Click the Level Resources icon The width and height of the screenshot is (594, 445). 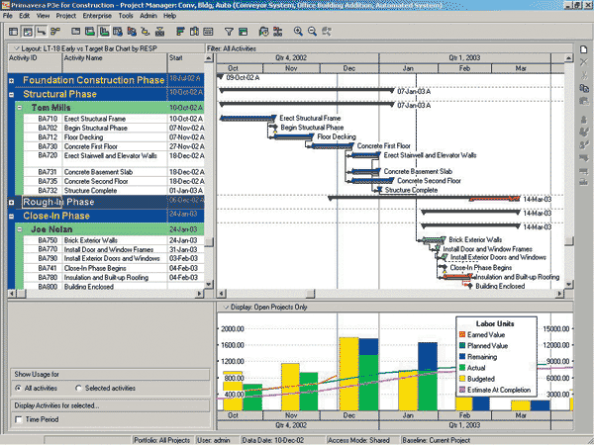coord(277,32)
